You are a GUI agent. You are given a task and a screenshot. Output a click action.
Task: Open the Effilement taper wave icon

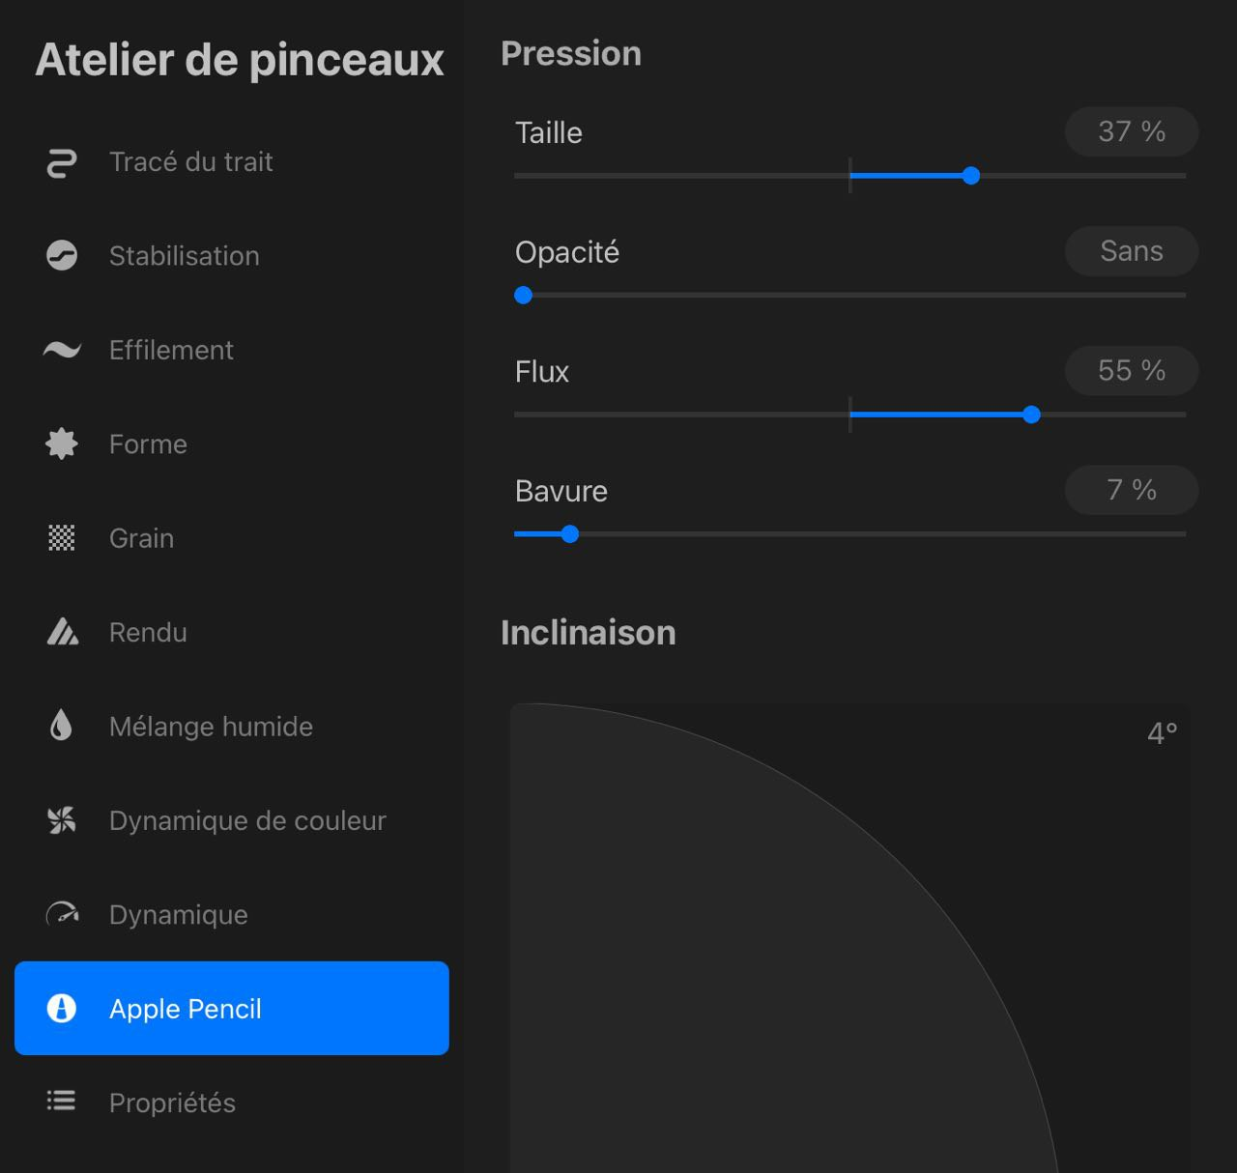coord(62,350)
